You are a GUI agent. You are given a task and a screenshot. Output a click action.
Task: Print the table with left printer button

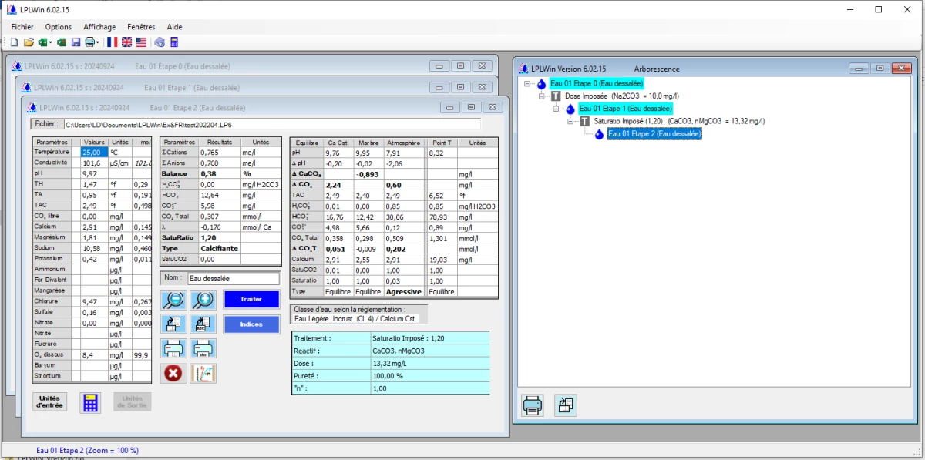coord(173,348)
